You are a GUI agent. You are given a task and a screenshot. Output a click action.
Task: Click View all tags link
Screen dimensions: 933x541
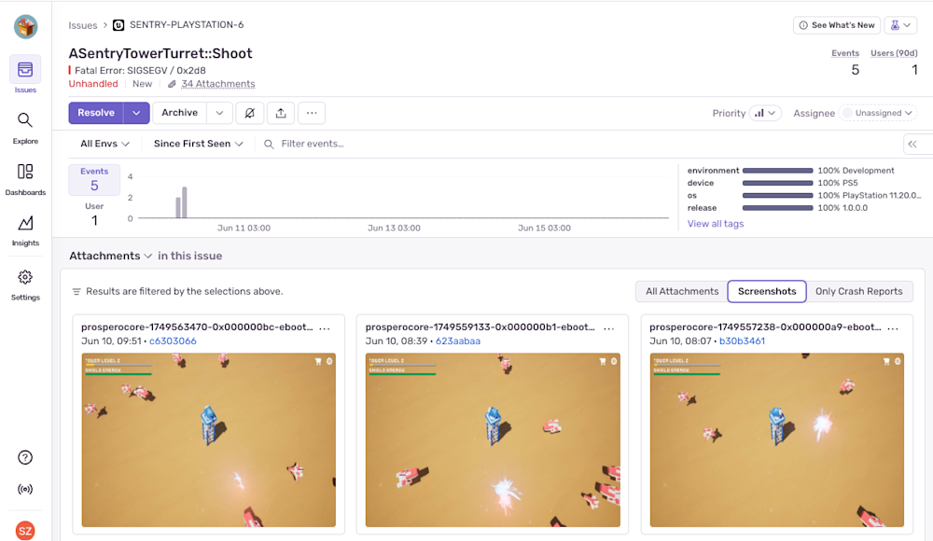[x=716, y=224]
